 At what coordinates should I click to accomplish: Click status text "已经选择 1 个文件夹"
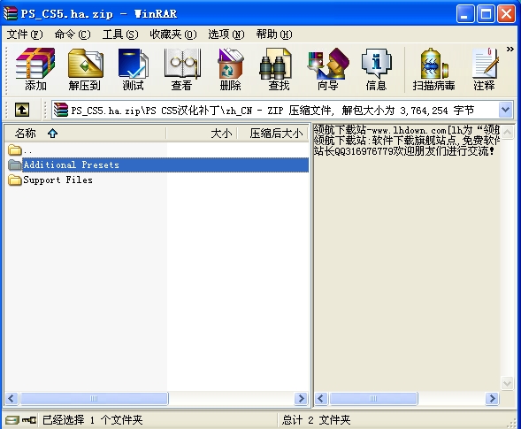(x=92, y=420)
